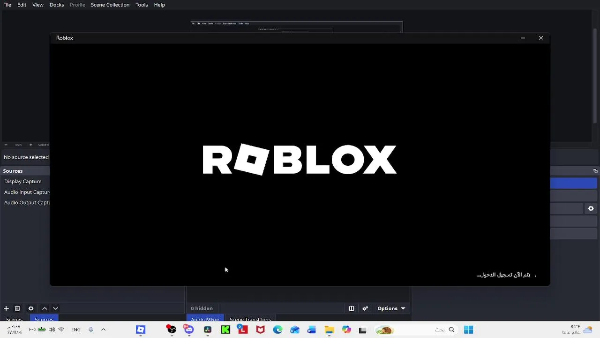Open the Scene Collection menu
Screen dimensions: 600x338
(x=110, y=5)
